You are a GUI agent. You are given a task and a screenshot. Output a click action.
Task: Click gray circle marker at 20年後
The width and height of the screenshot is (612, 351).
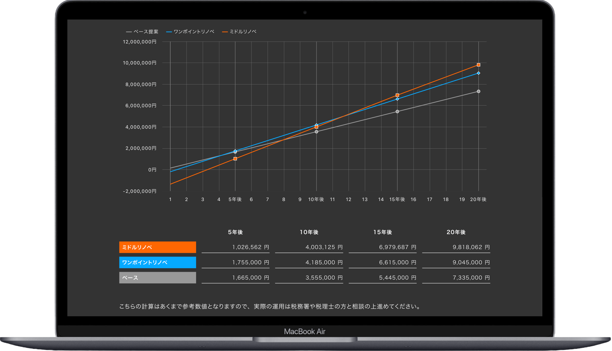coord(478,91)
